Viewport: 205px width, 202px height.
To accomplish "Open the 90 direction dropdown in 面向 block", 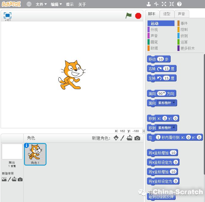I will point(164,93).
